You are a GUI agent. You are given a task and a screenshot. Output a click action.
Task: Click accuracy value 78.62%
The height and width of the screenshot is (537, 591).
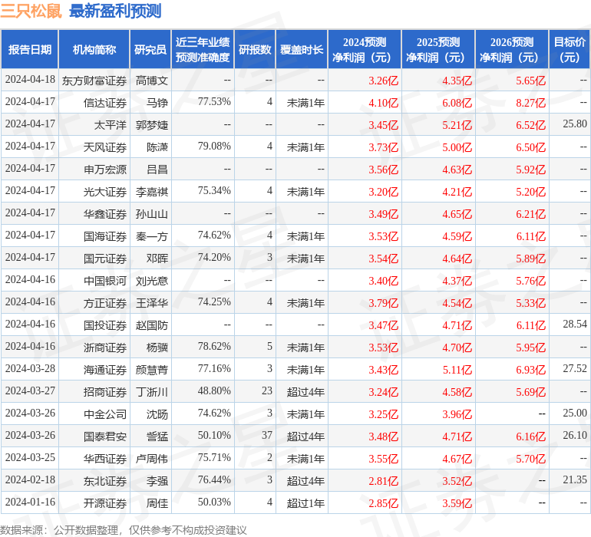(214, 346)
